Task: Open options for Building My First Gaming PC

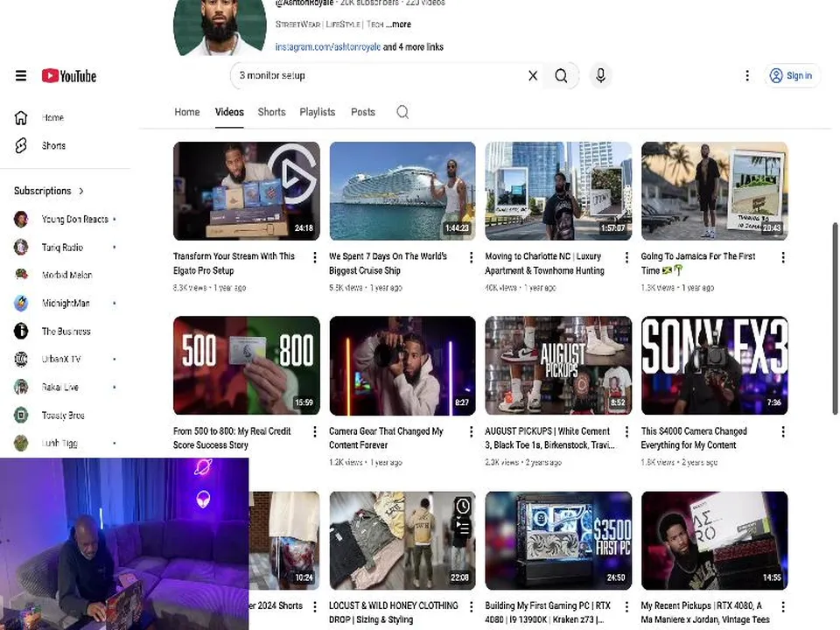Action: (626, 606)
